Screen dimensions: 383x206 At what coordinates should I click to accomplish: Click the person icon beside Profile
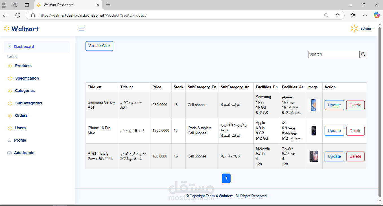[9, 140]
